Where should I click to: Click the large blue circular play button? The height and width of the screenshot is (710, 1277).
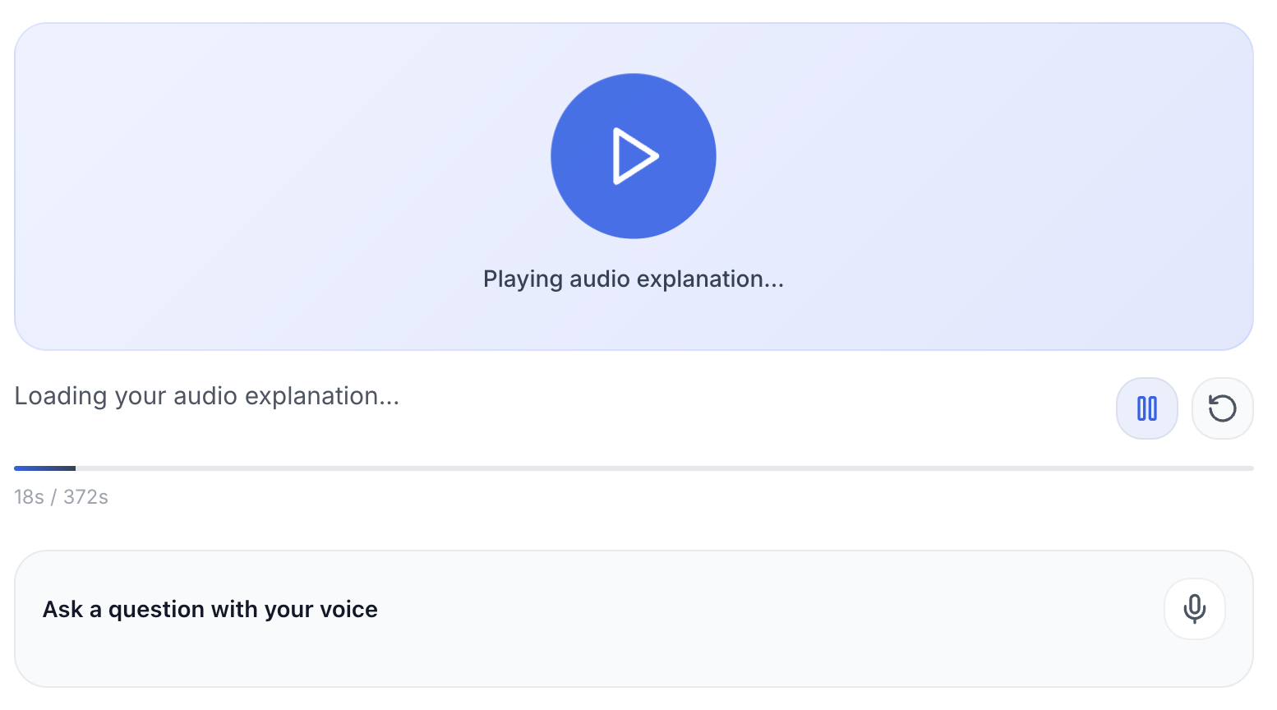[x=634, y=156]
